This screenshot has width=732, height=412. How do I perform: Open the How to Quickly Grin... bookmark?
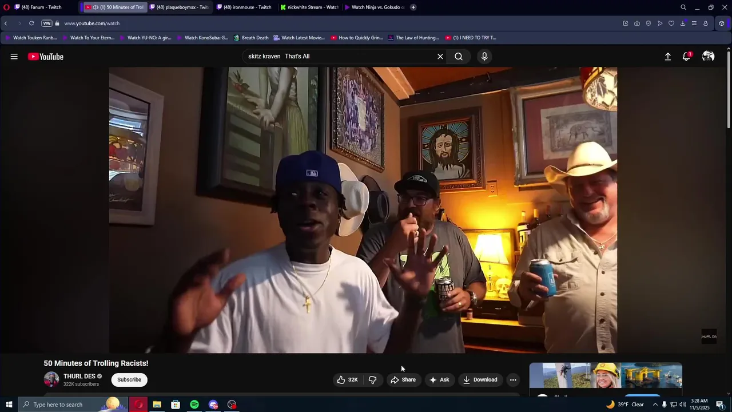[x=357, y=38]
